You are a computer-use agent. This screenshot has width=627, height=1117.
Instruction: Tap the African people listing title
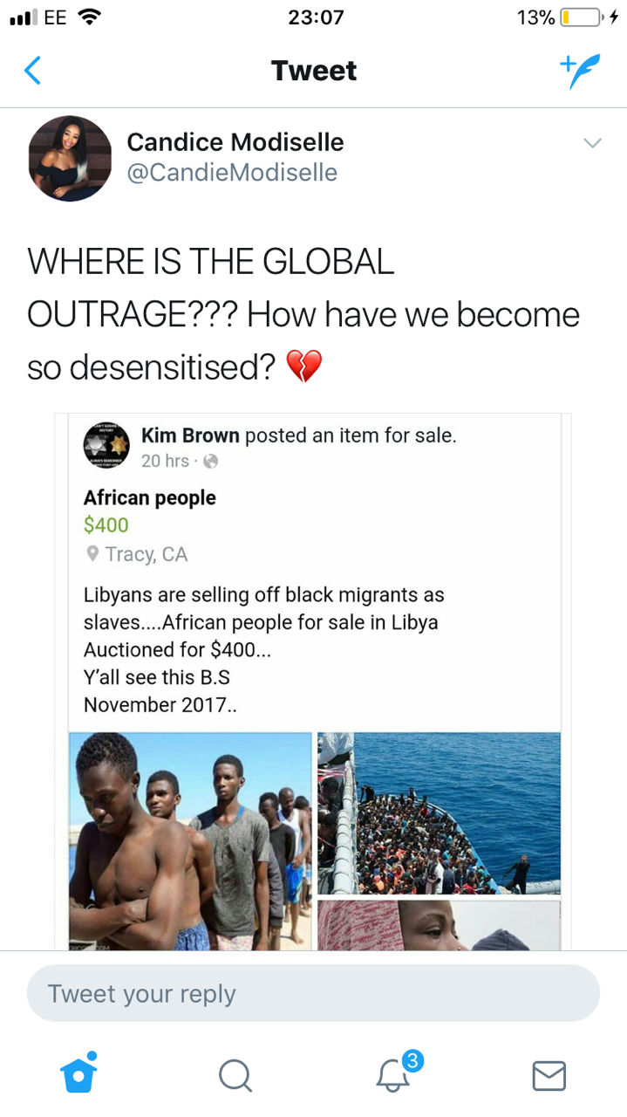pyautogui.click(x=149, y=497)
